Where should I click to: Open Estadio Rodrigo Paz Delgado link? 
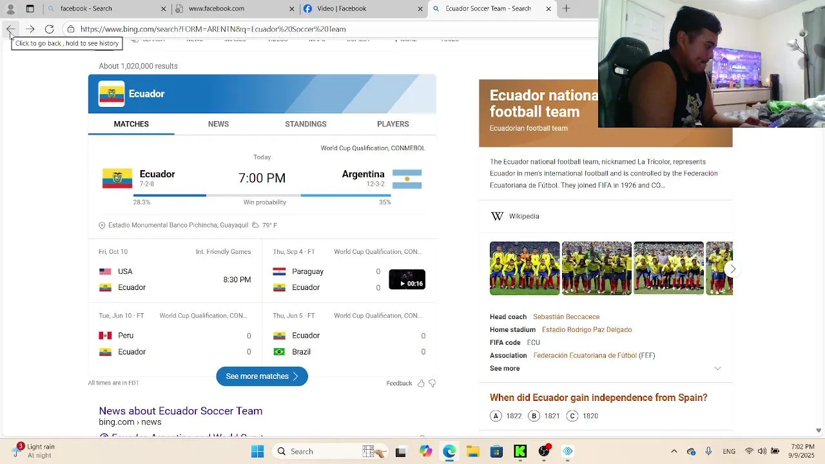587,330
